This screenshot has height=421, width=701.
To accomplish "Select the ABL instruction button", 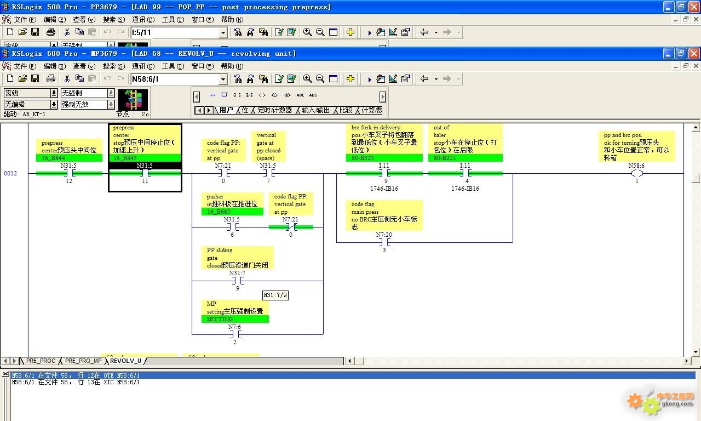I will click(300, 95).
